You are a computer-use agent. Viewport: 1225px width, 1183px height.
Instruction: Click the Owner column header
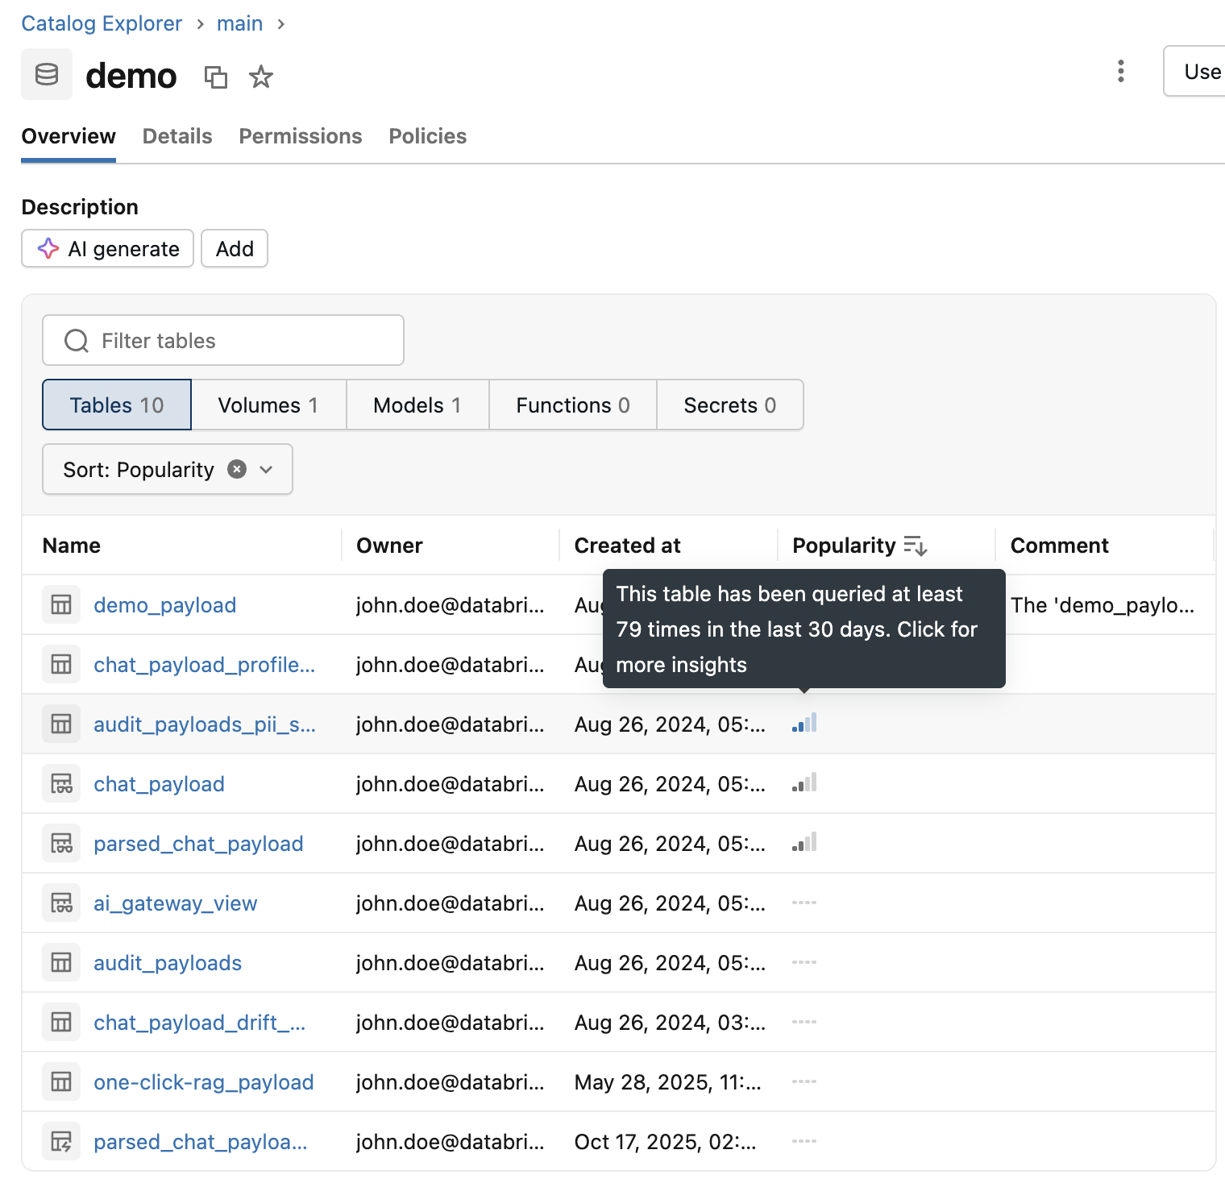pos(389,546)
